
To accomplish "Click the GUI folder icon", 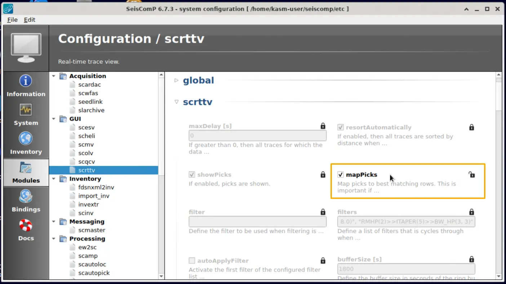I will tap(63, 119).
